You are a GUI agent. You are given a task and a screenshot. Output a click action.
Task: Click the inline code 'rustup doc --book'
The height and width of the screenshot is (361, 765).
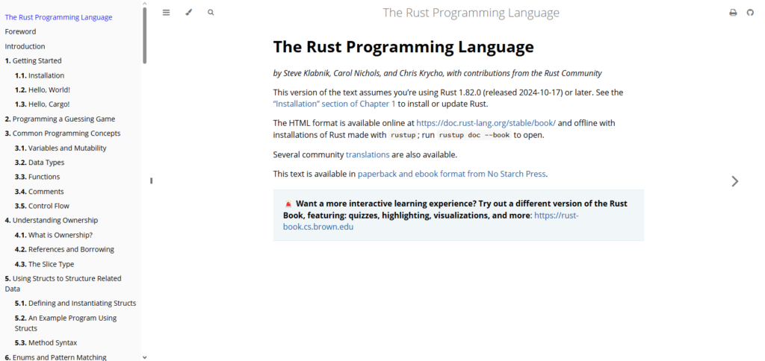pos(474,136)
